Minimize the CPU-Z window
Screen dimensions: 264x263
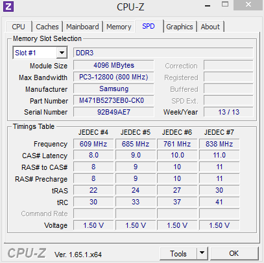tap(208, 6)
